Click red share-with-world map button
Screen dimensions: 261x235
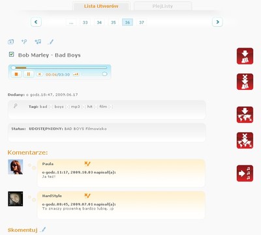[x=245, y=115]
